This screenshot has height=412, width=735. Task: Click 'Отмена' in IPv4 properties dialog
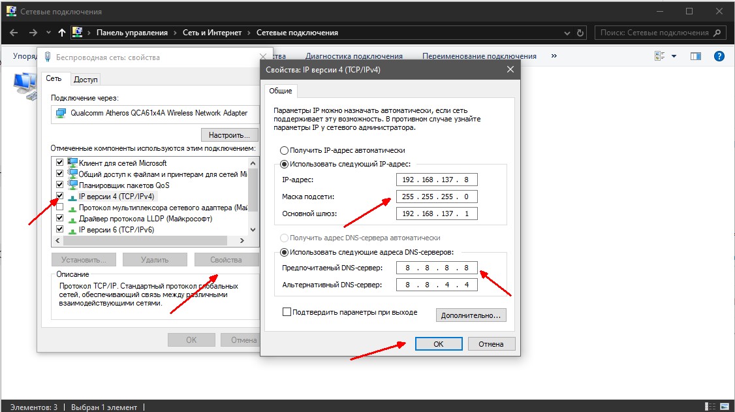point(491,344)
